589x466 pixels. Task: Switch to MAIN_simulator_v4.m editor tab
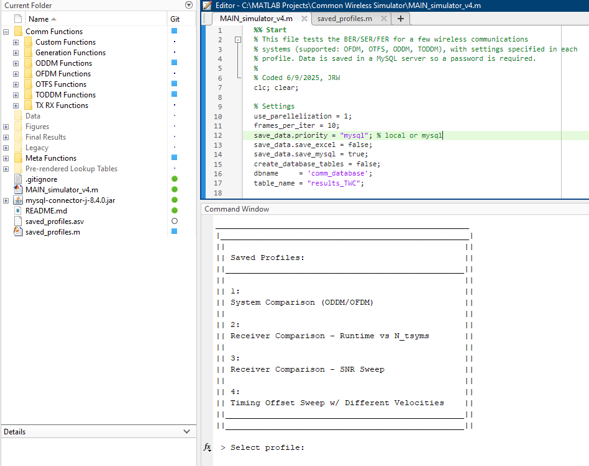[x=256, y=19]
